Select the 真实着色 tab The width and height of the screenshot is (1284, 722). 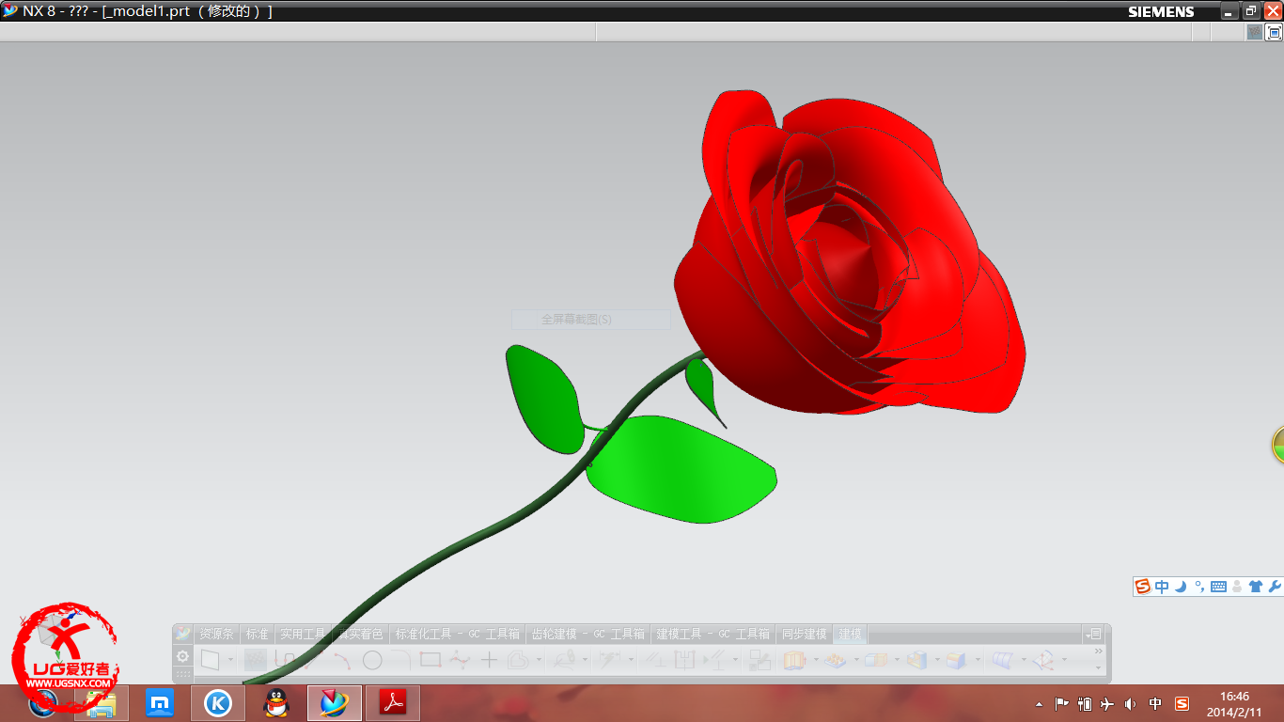coord(360,634)
